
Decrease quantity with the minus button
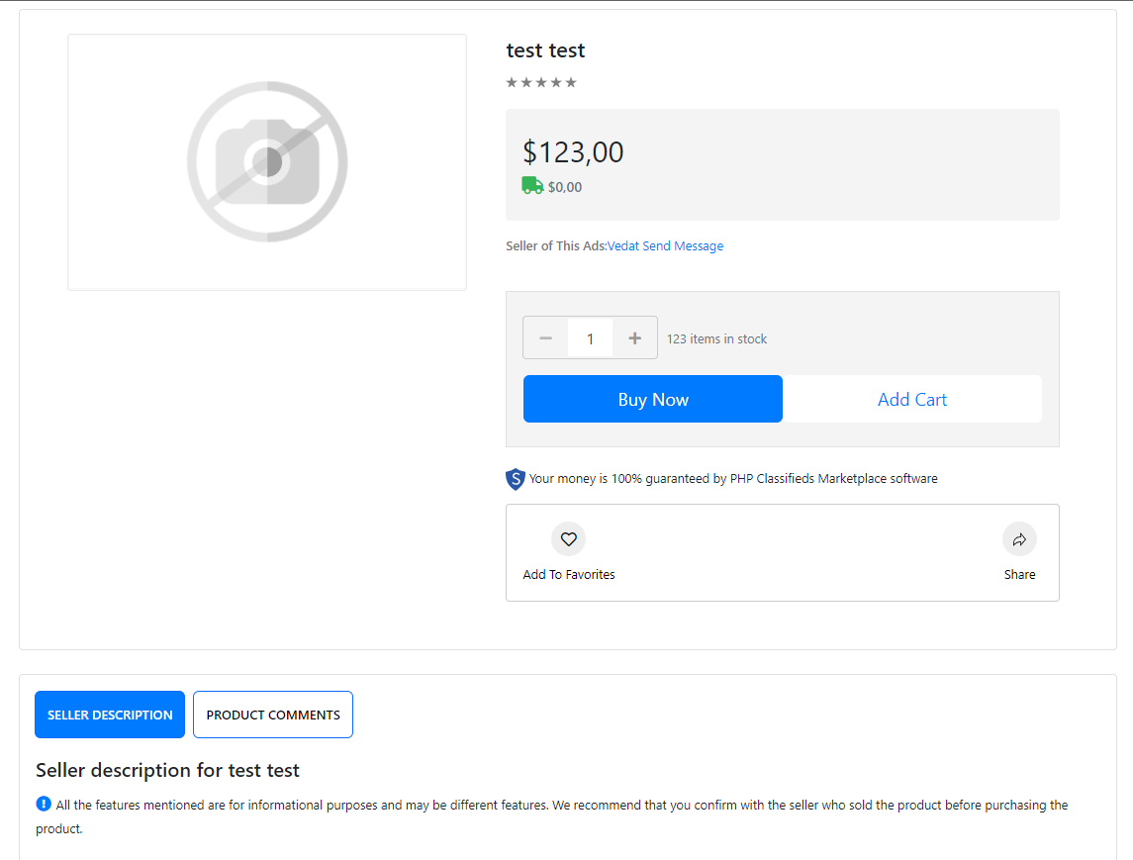[x=545, y=337]
